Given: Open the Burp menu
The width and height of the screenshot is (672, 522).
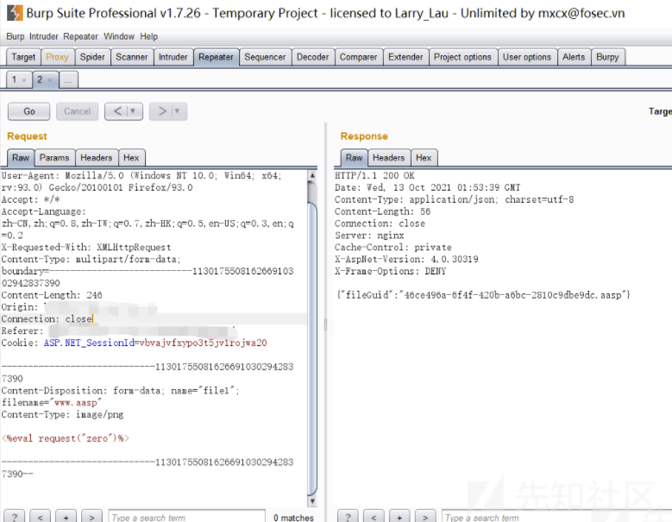Looking at the screenshot, I should click(x=16, y=36).
